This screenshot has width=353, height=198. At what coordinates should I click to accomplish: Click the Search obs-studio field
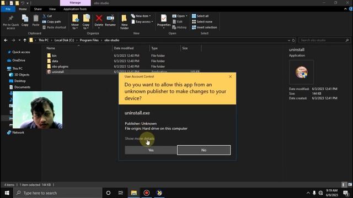[x=324, y=40]
